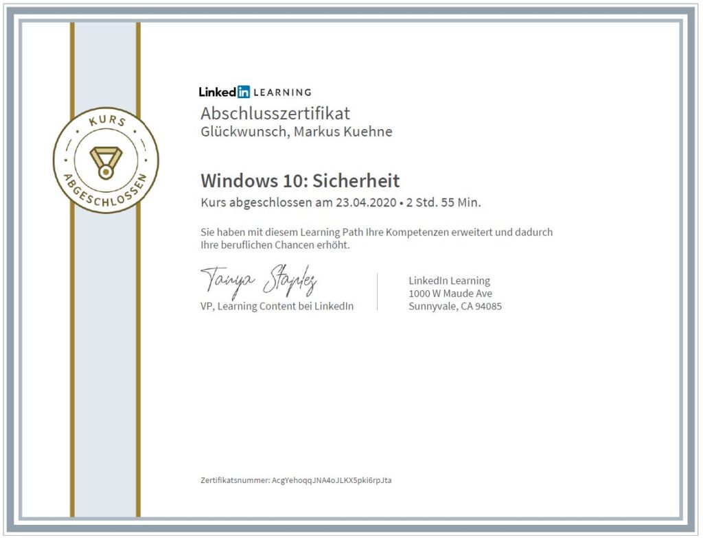Click the line Ihre beruflichen Chancen erhöht

tap(275, 245)
